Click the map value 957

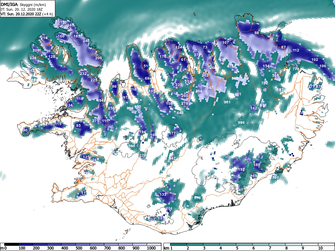[271, 149]
